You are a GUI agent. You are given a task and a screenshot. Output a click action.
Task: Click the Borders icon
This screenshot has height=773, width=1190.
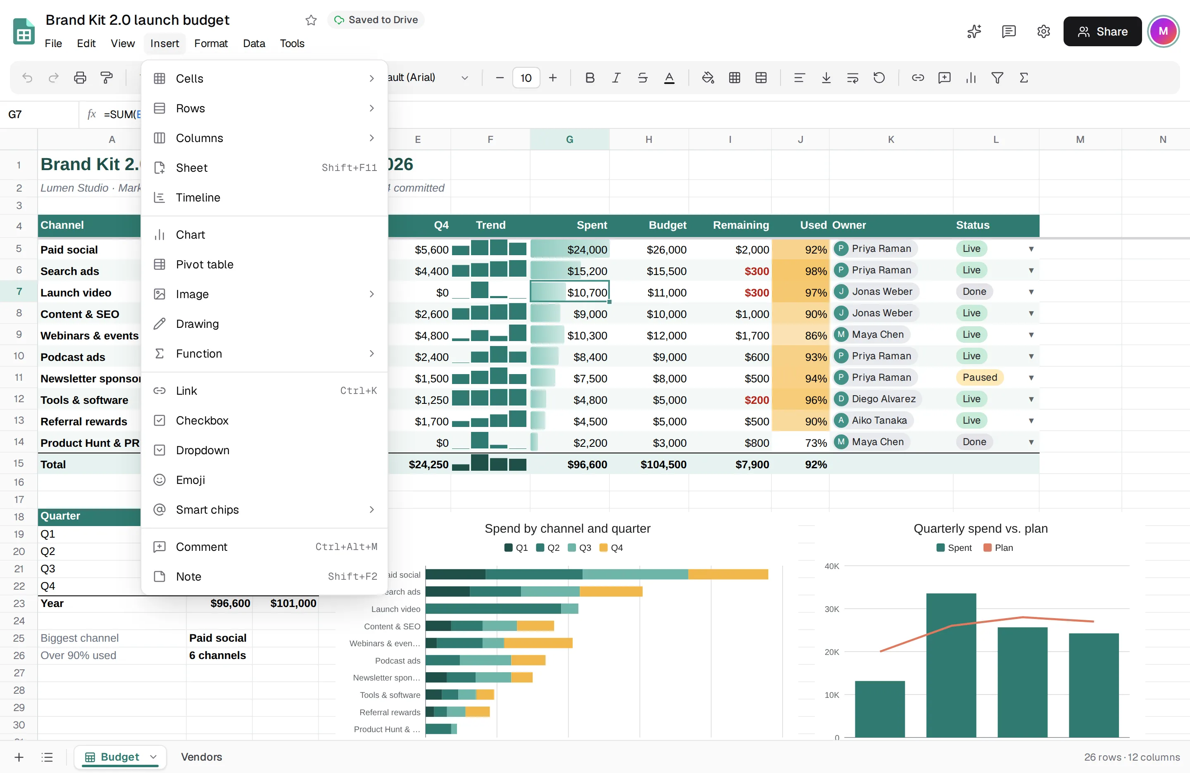(735, 78)
